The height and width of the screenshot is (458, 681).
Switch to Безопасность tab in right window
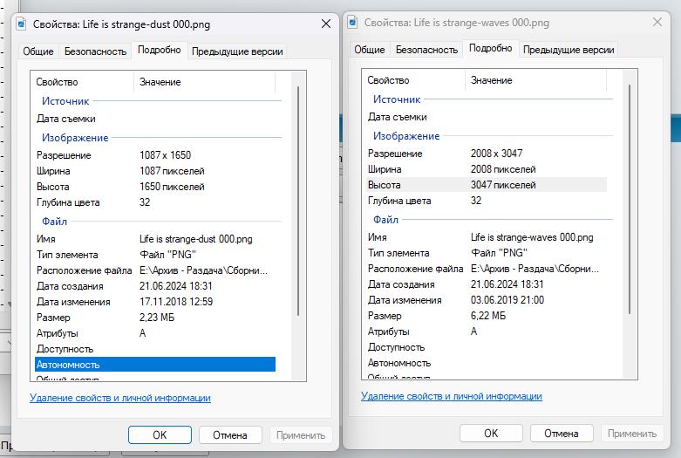[426, 50]
